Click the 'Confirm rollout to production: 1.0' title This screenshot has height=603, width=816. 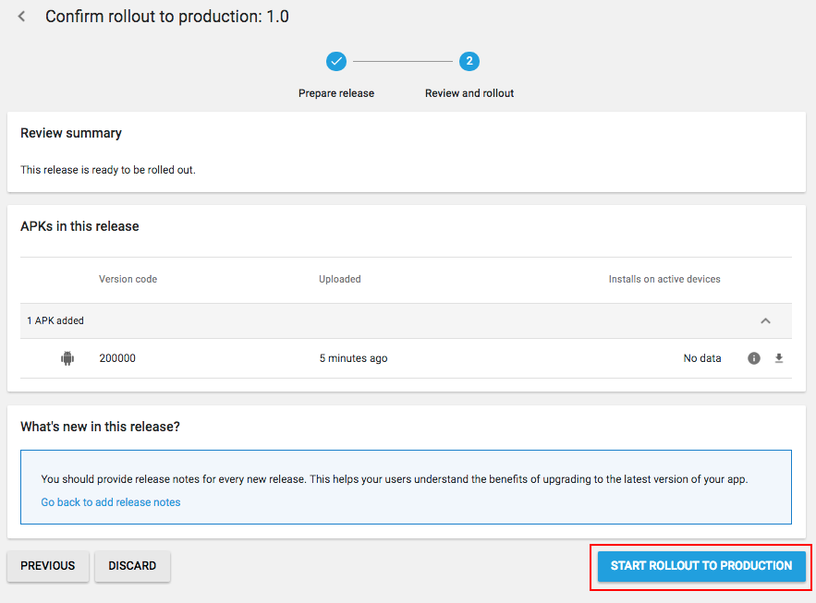tap(167, 17)
